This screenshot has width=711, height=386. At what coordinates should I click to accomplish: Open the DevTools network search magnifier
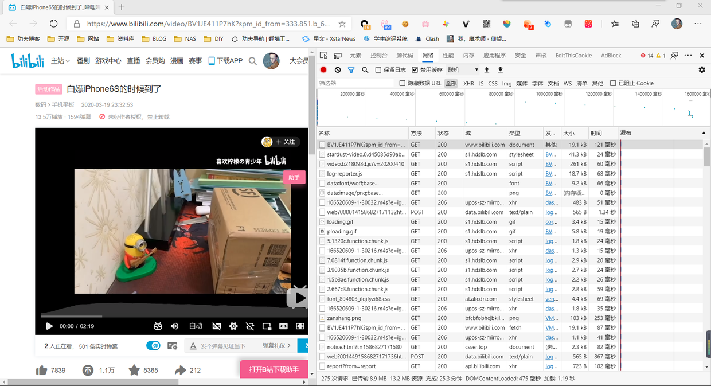click(x=365, y=70)
